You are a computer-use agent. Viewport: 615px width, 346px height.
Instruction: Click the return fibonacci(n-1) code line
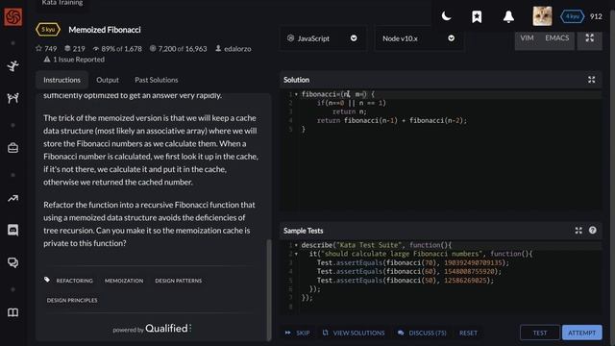(392, 120)
